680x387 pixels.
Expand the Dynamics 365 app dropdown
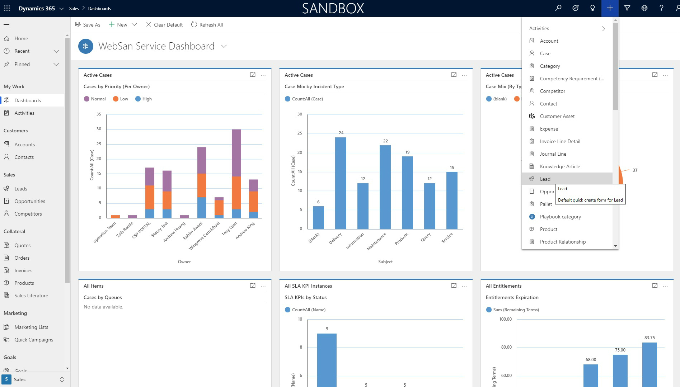61,9
